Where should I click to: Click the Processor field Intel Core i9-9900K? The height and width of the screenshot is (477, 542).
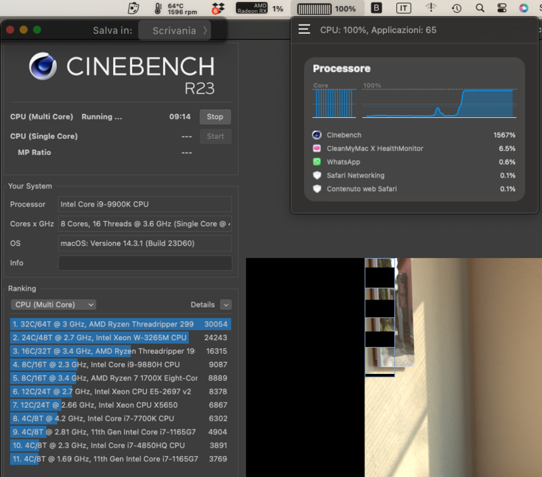tap(145, 204)
